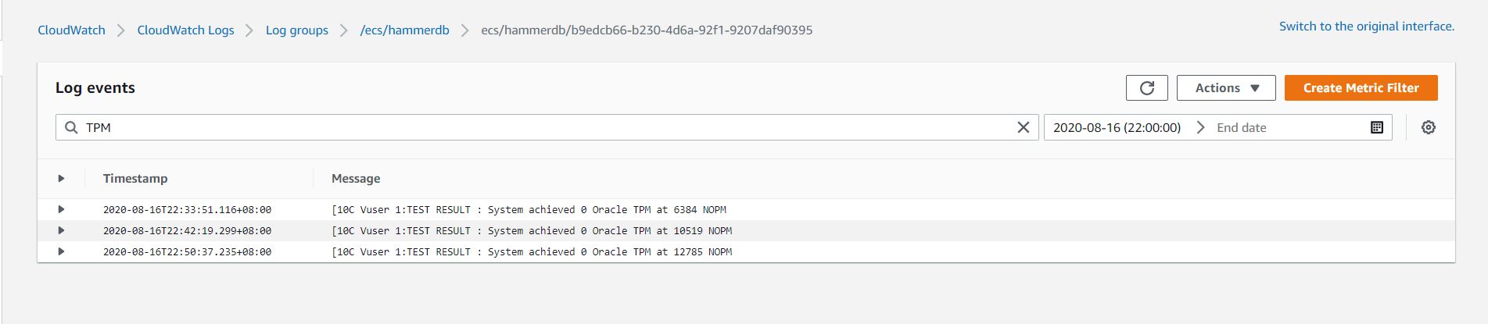Screen dimensions: 1488x324
Task: Open /ecs/hammerdb log group link
Action: coord(404,30)
